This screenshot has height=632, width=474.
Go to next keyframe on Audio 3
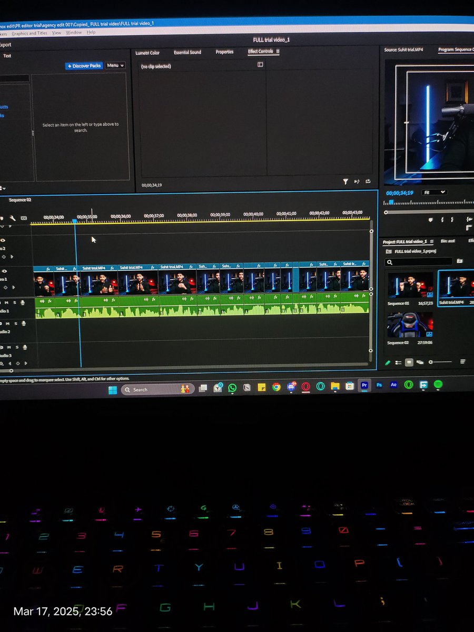(x=26, y=363)
